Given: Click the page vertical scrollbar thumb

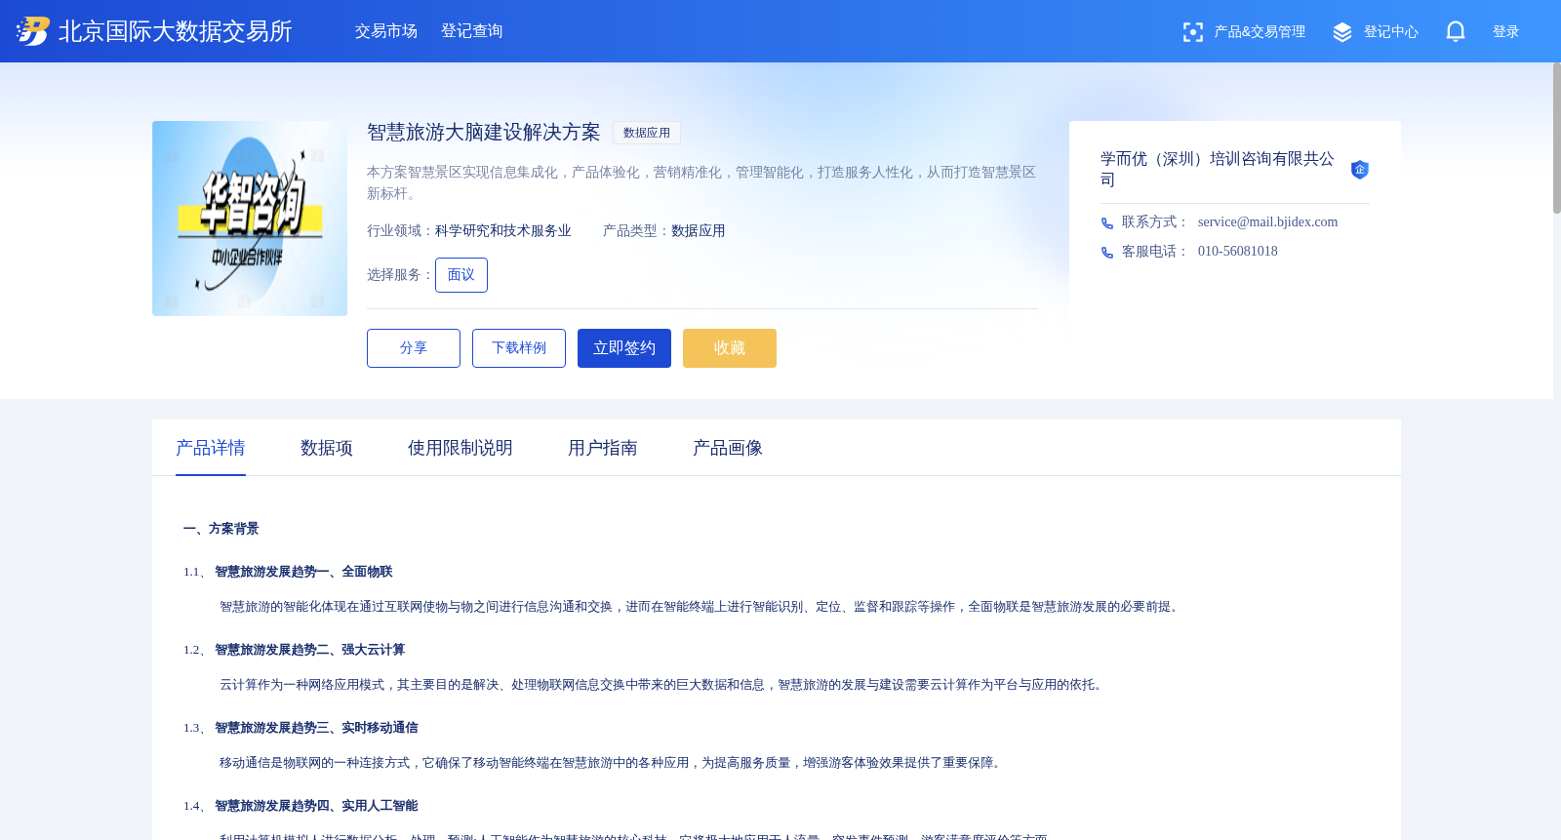Looking at the screenshot, I should (x=1557, y=139).
